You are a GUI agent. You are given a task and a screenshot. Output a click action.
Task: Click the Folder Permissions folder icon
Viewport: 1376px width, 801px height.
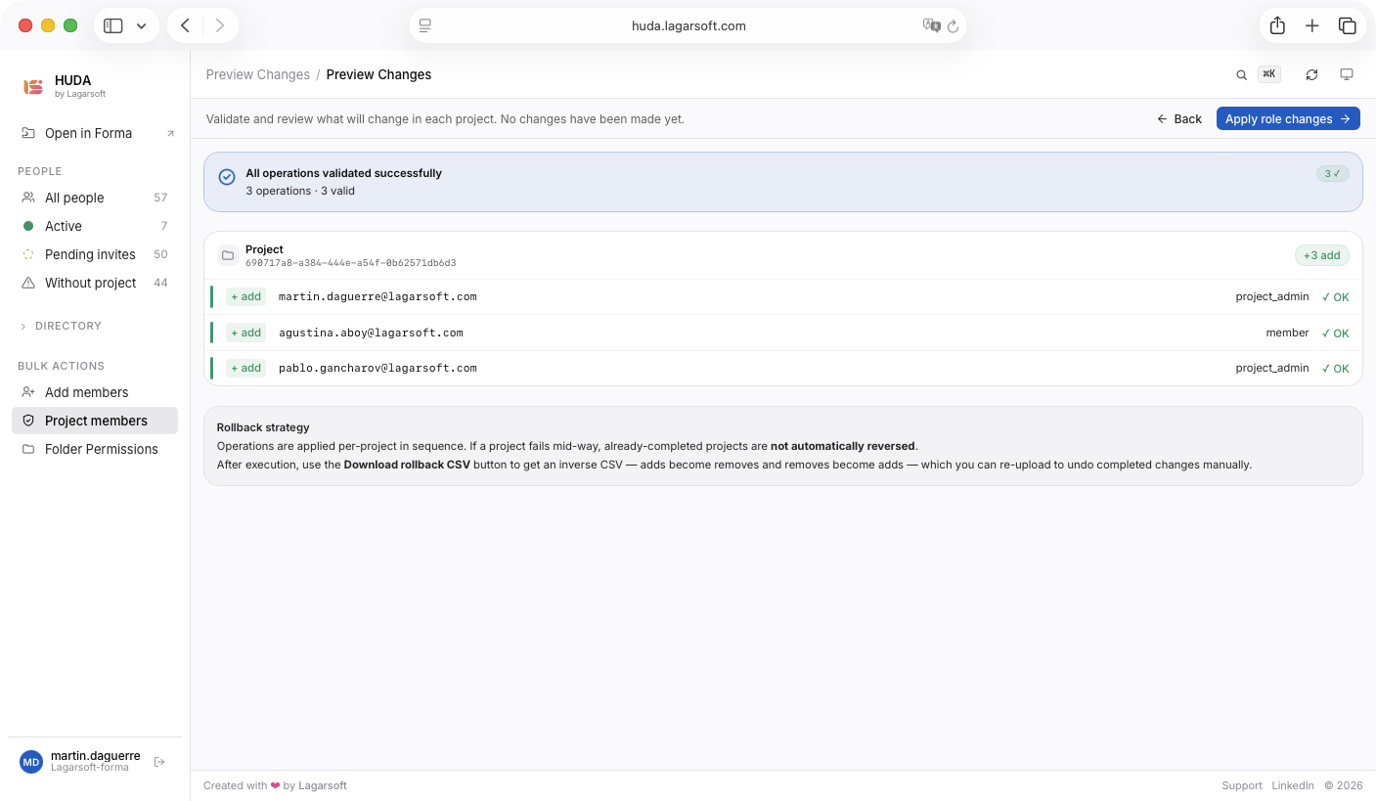[x=28, y=449]
